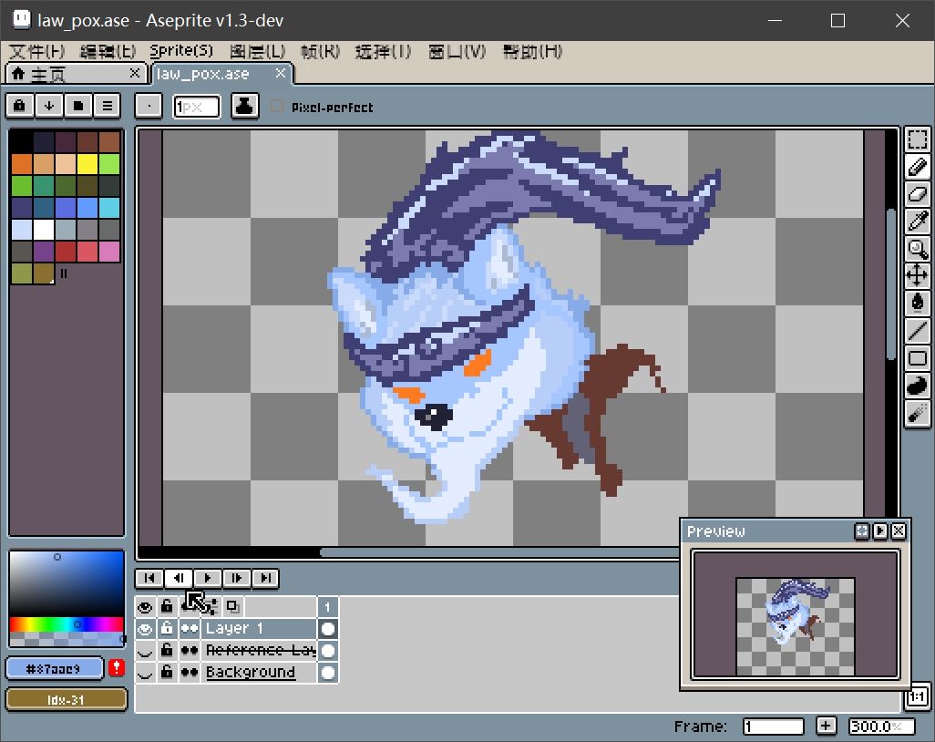
Task: Select the Move tool
Action: tap(917, 276)
